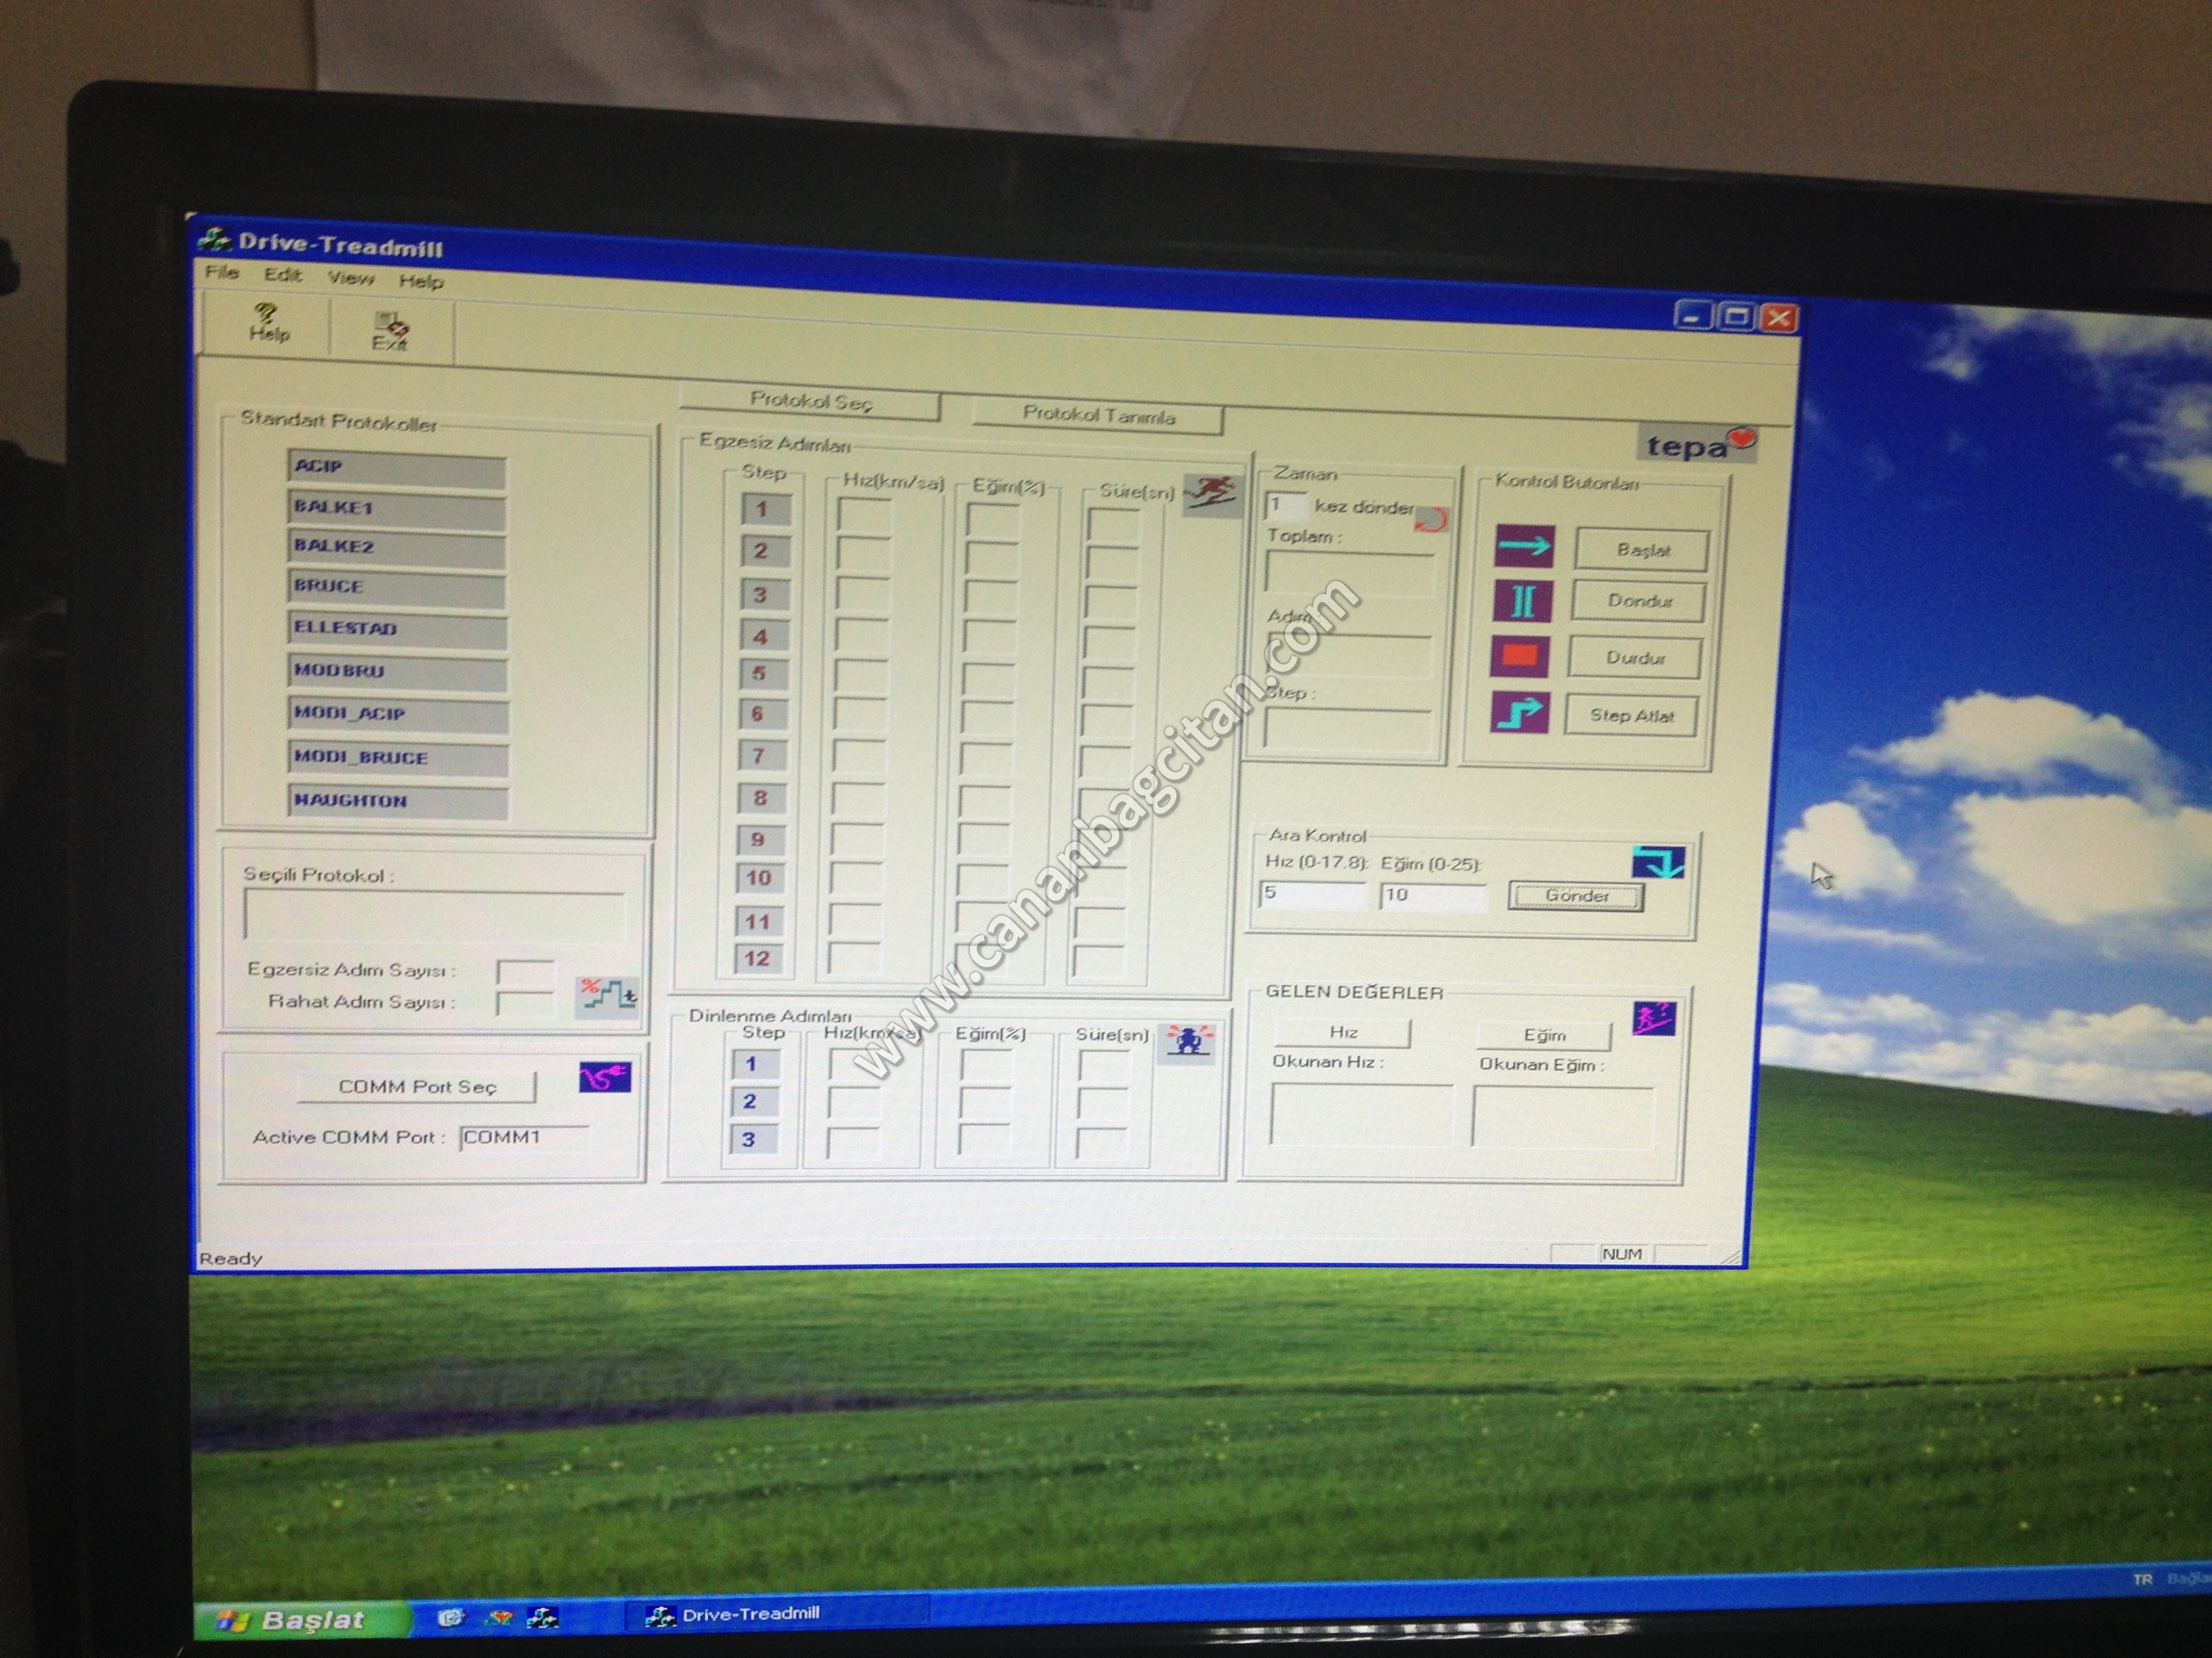
Task: Click the Toplam field in Zaman
Action: [x=1349, y=573]
